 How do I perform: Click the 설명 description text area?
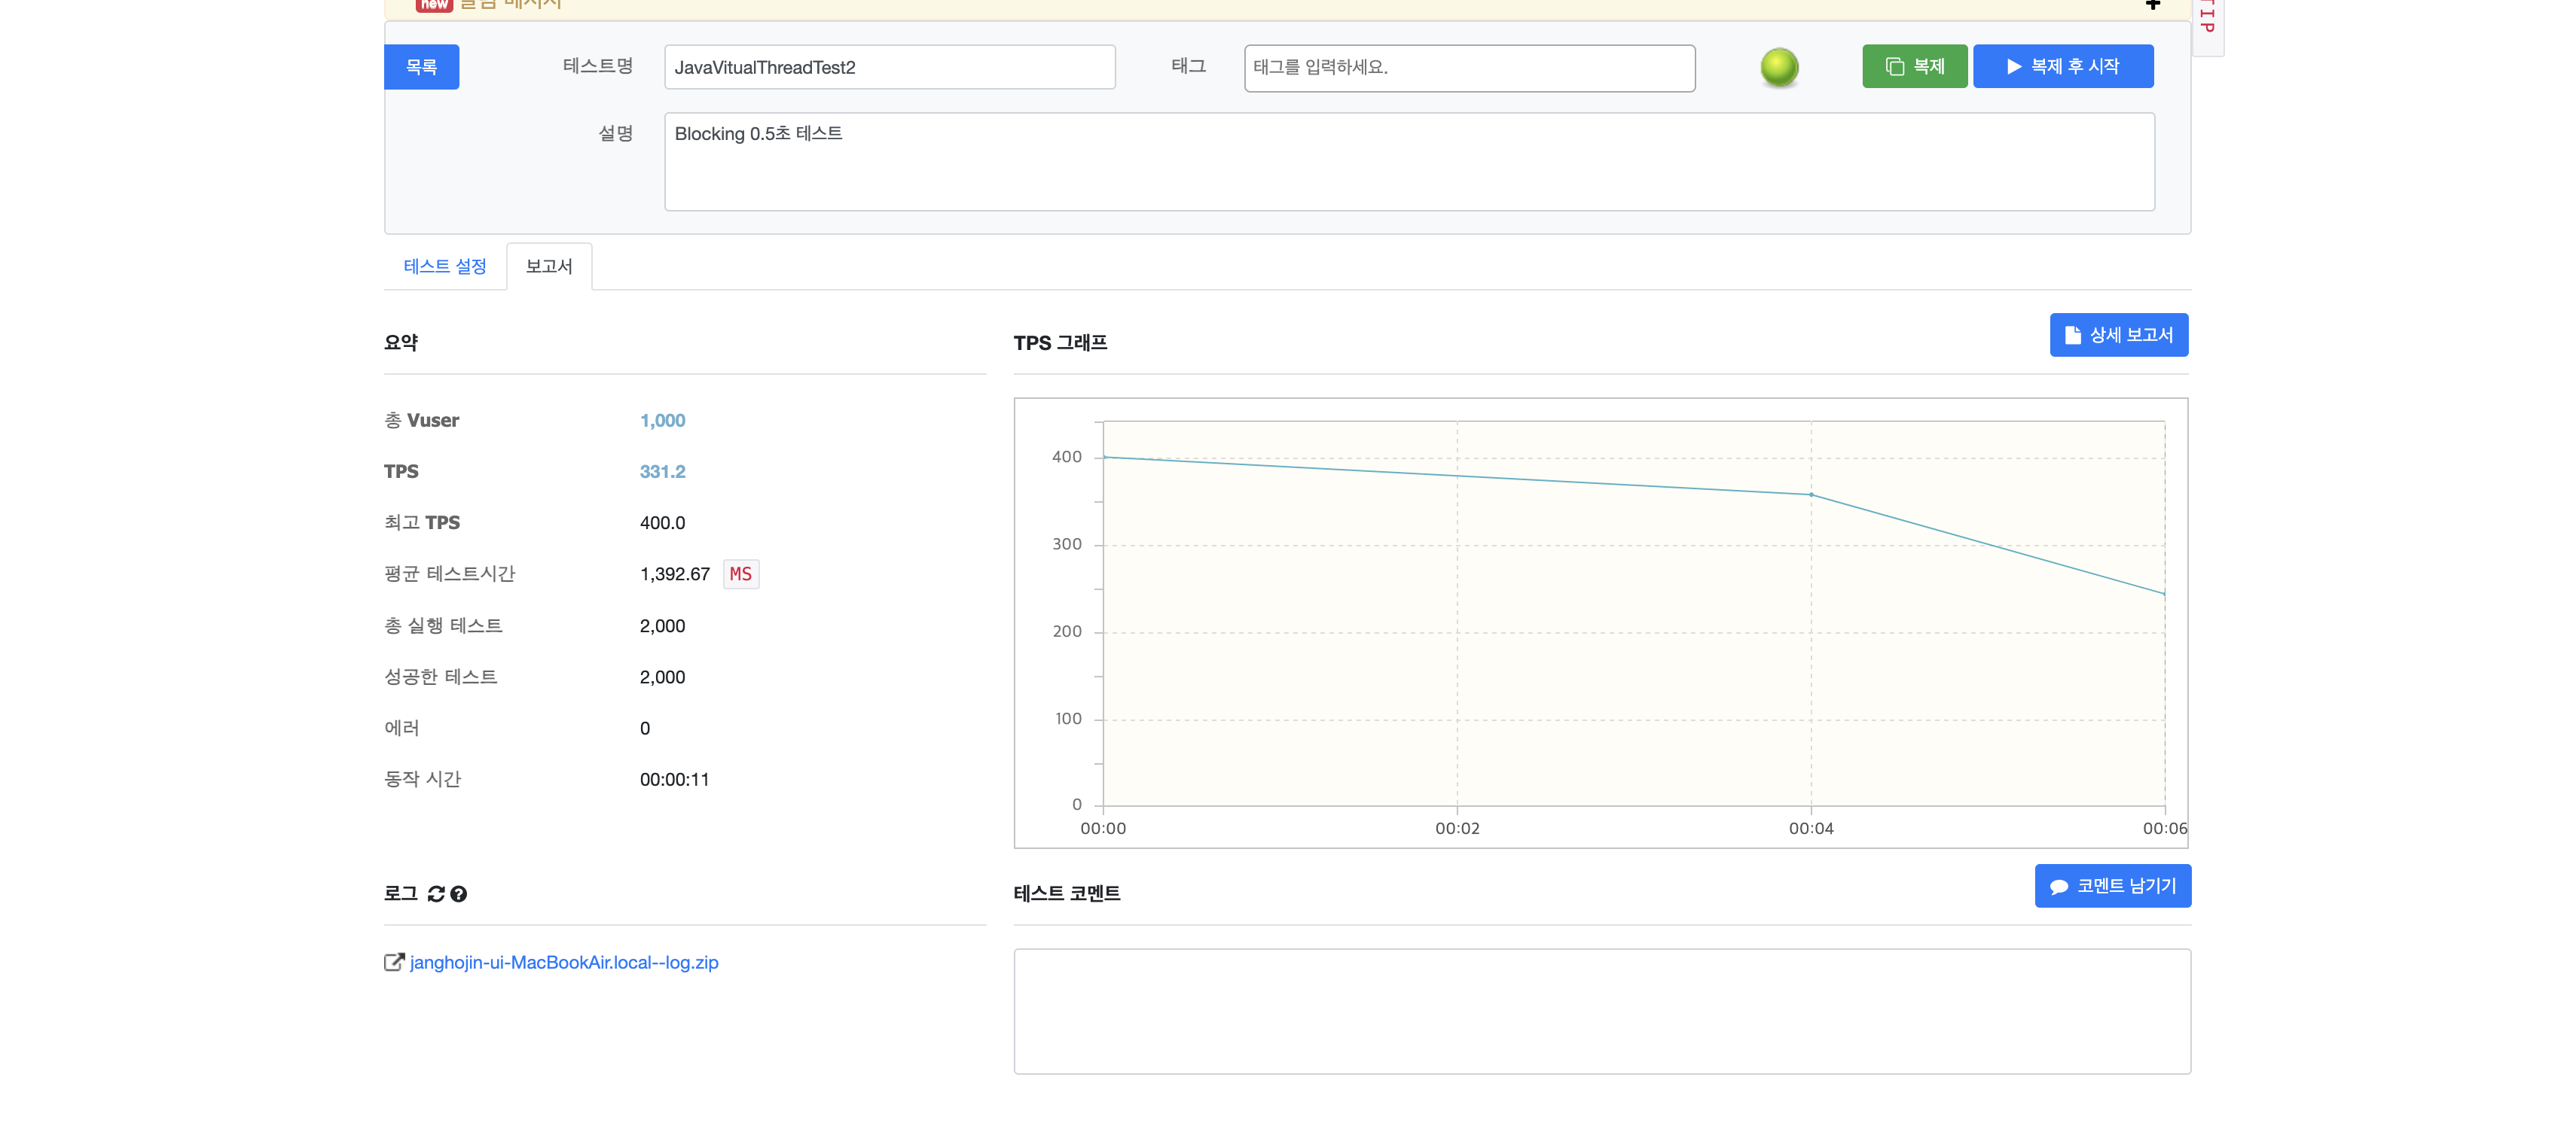point(1408,161)
